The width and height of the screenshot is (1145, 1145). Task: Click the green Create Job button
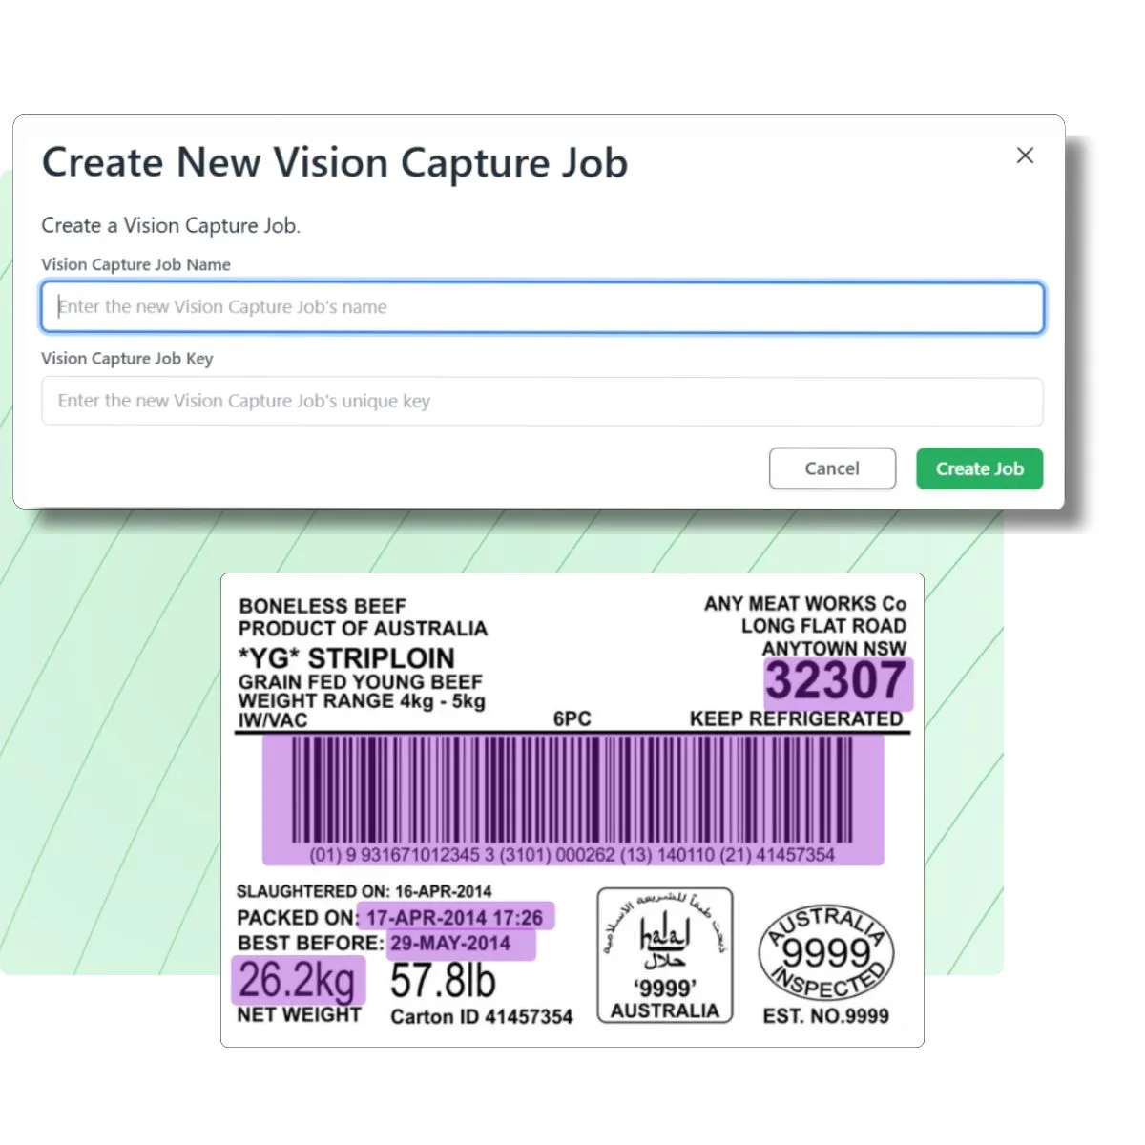979,468
